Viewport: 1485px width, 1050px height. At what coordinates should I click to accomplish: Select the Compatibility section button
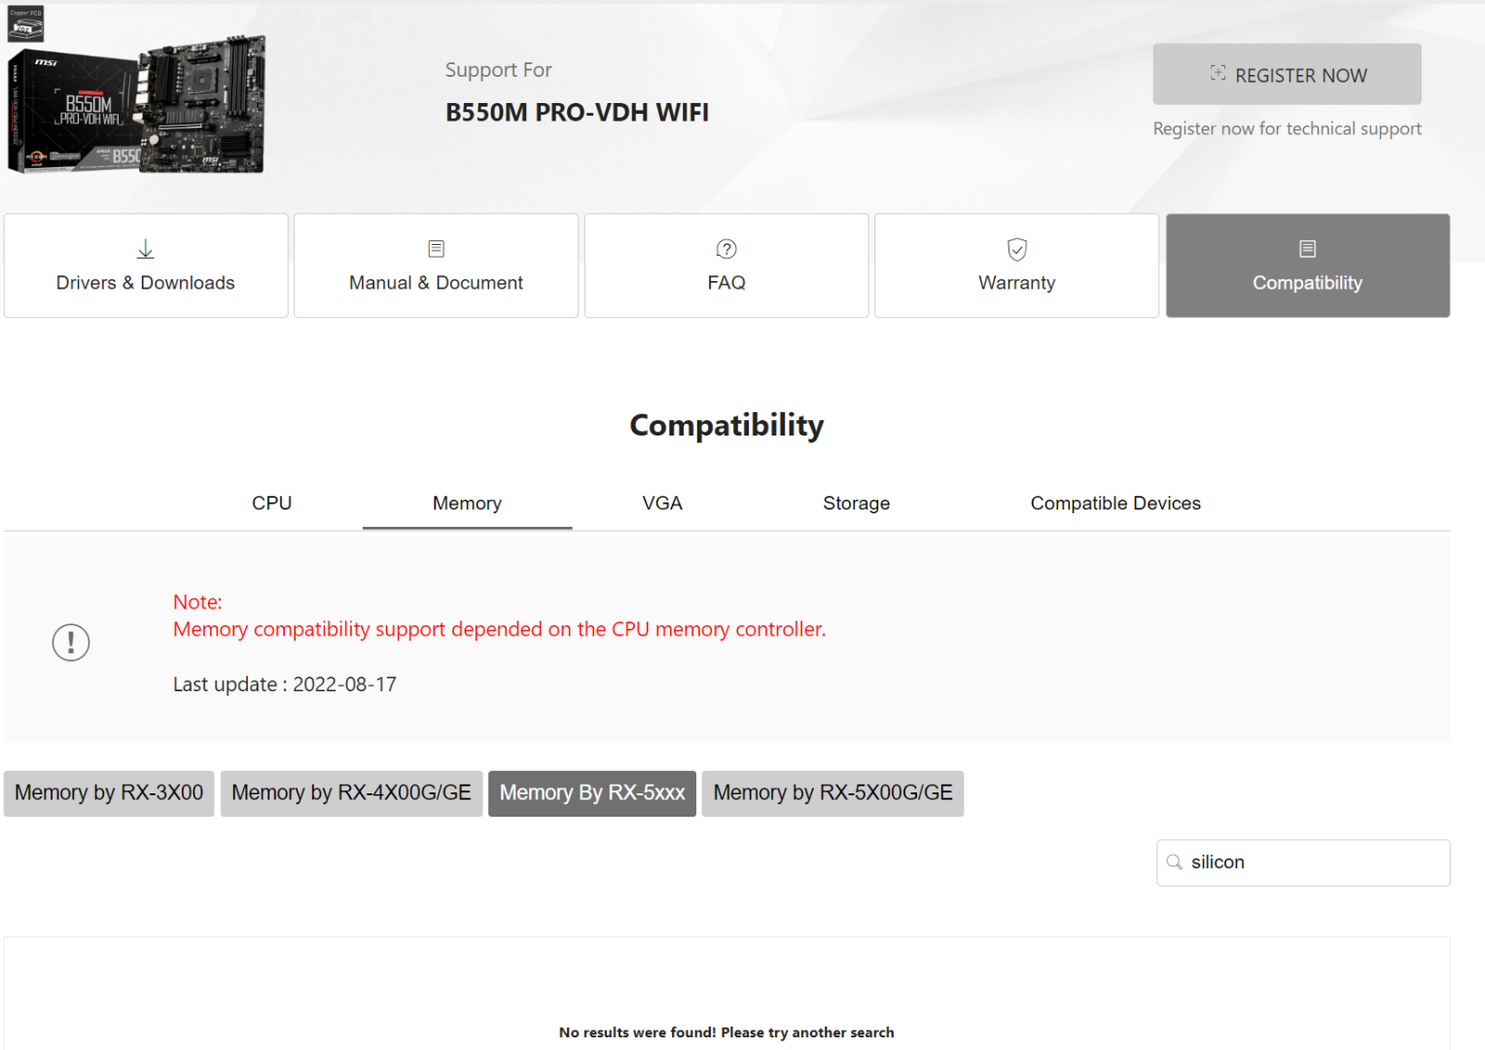tap(1308, 265)
